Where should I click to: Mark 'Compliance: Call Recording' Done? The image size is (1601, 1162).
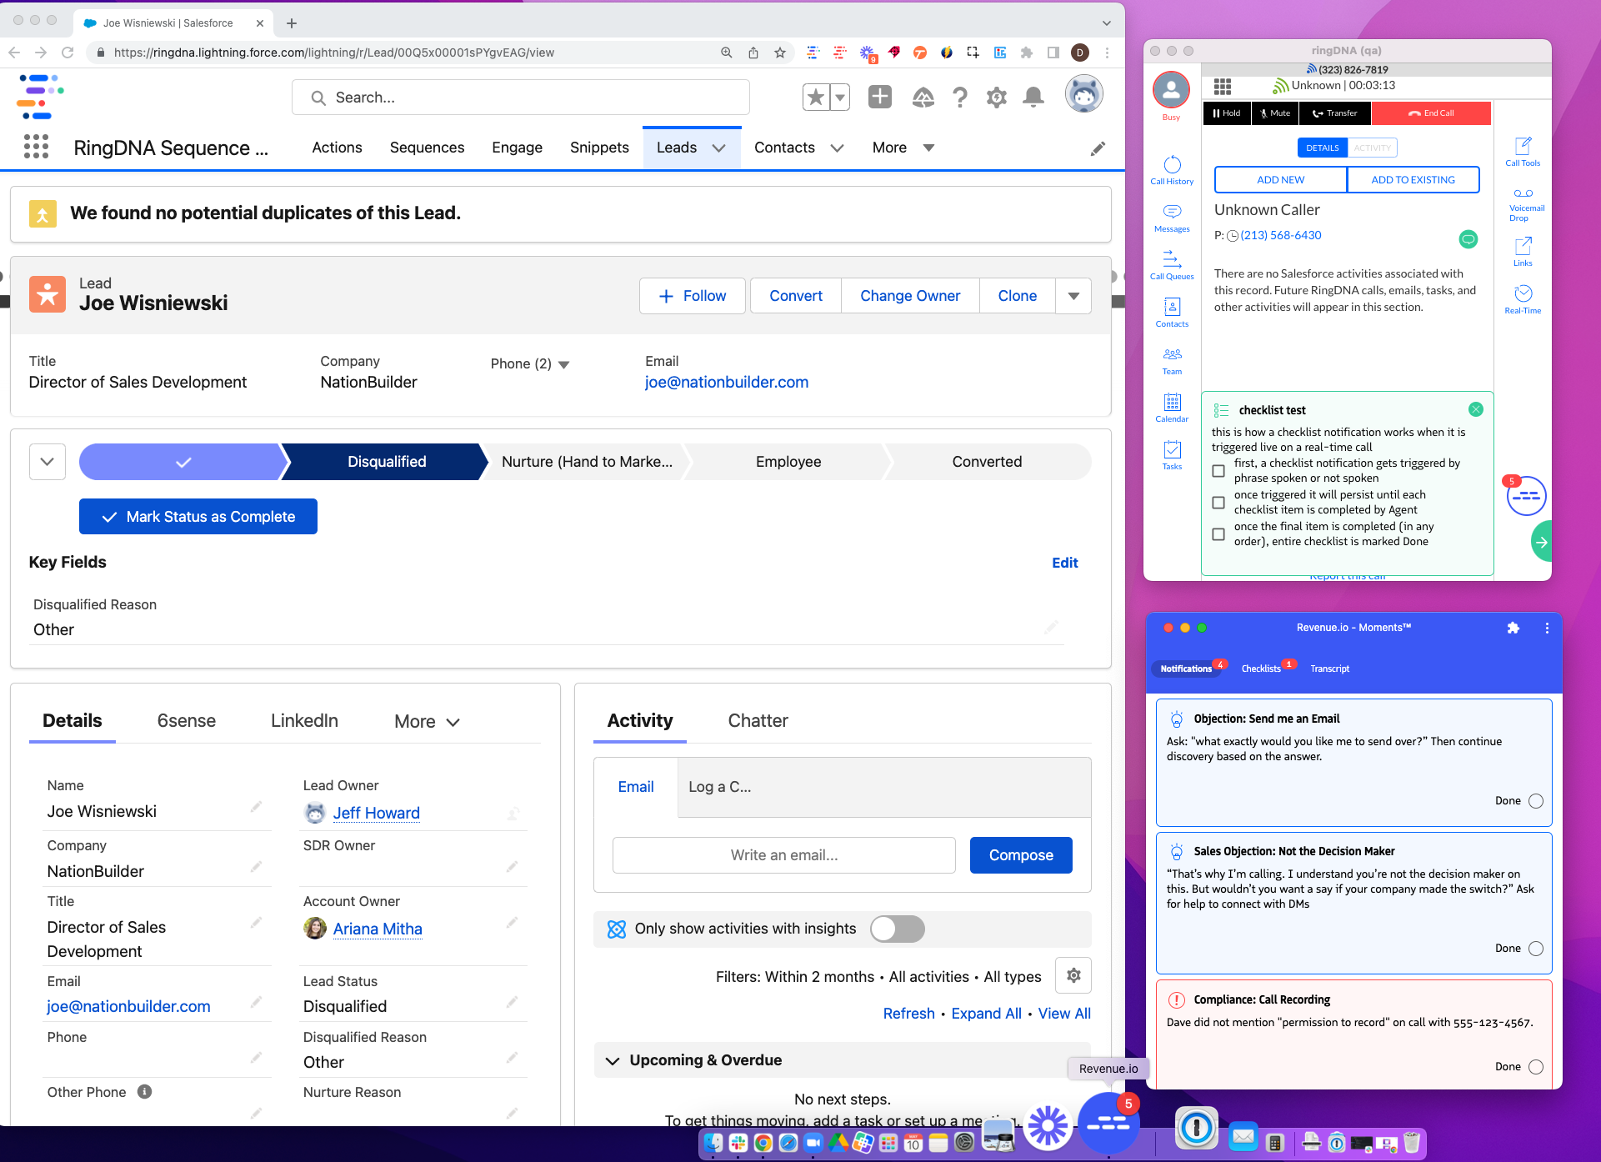click(1536, 1067)
